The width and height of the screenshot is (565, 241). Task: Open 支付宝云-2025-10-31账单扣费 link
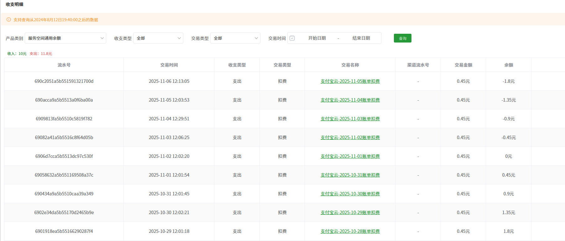click(350, 175)
